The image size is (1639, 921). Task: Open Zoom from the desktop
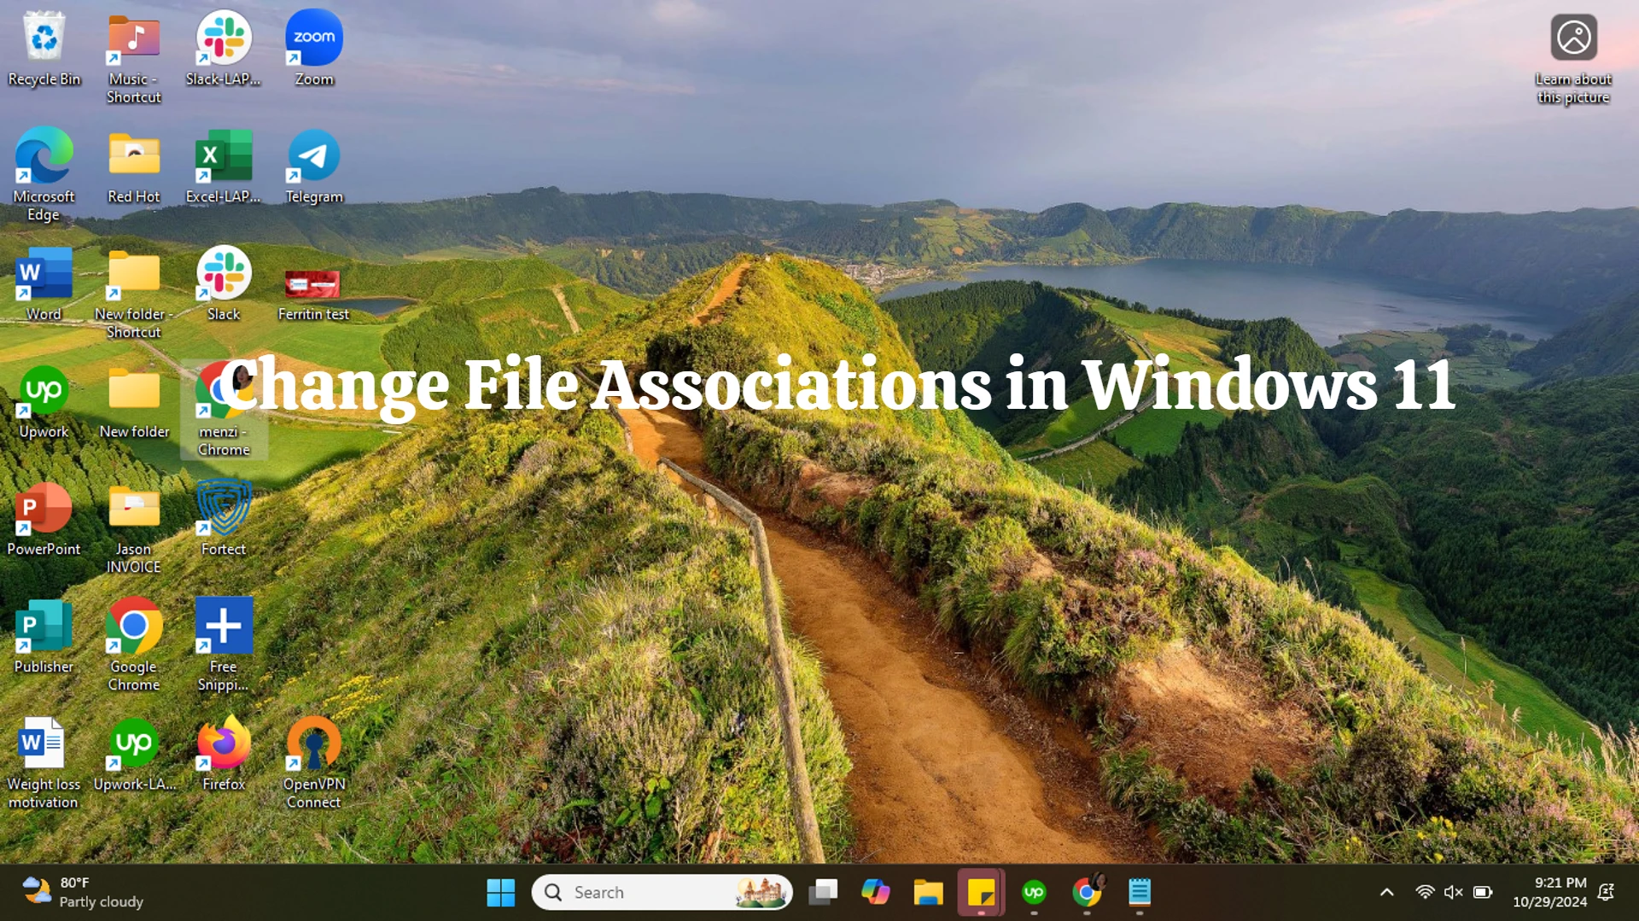(313, 38)
